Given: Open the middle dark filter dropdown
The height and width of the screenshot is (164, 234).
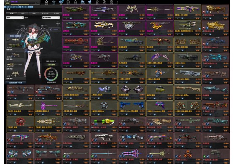Looking at the screenshot, I should [32, 18].
